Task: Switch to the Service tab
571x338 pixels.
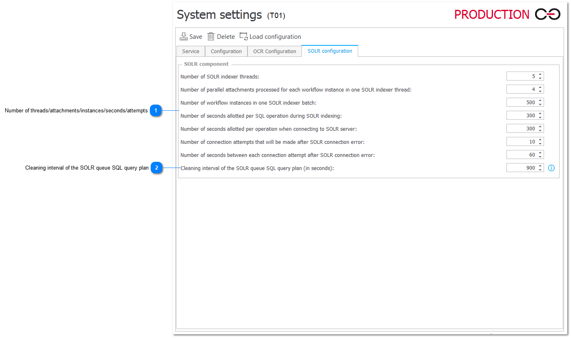Action: [191, 51]
